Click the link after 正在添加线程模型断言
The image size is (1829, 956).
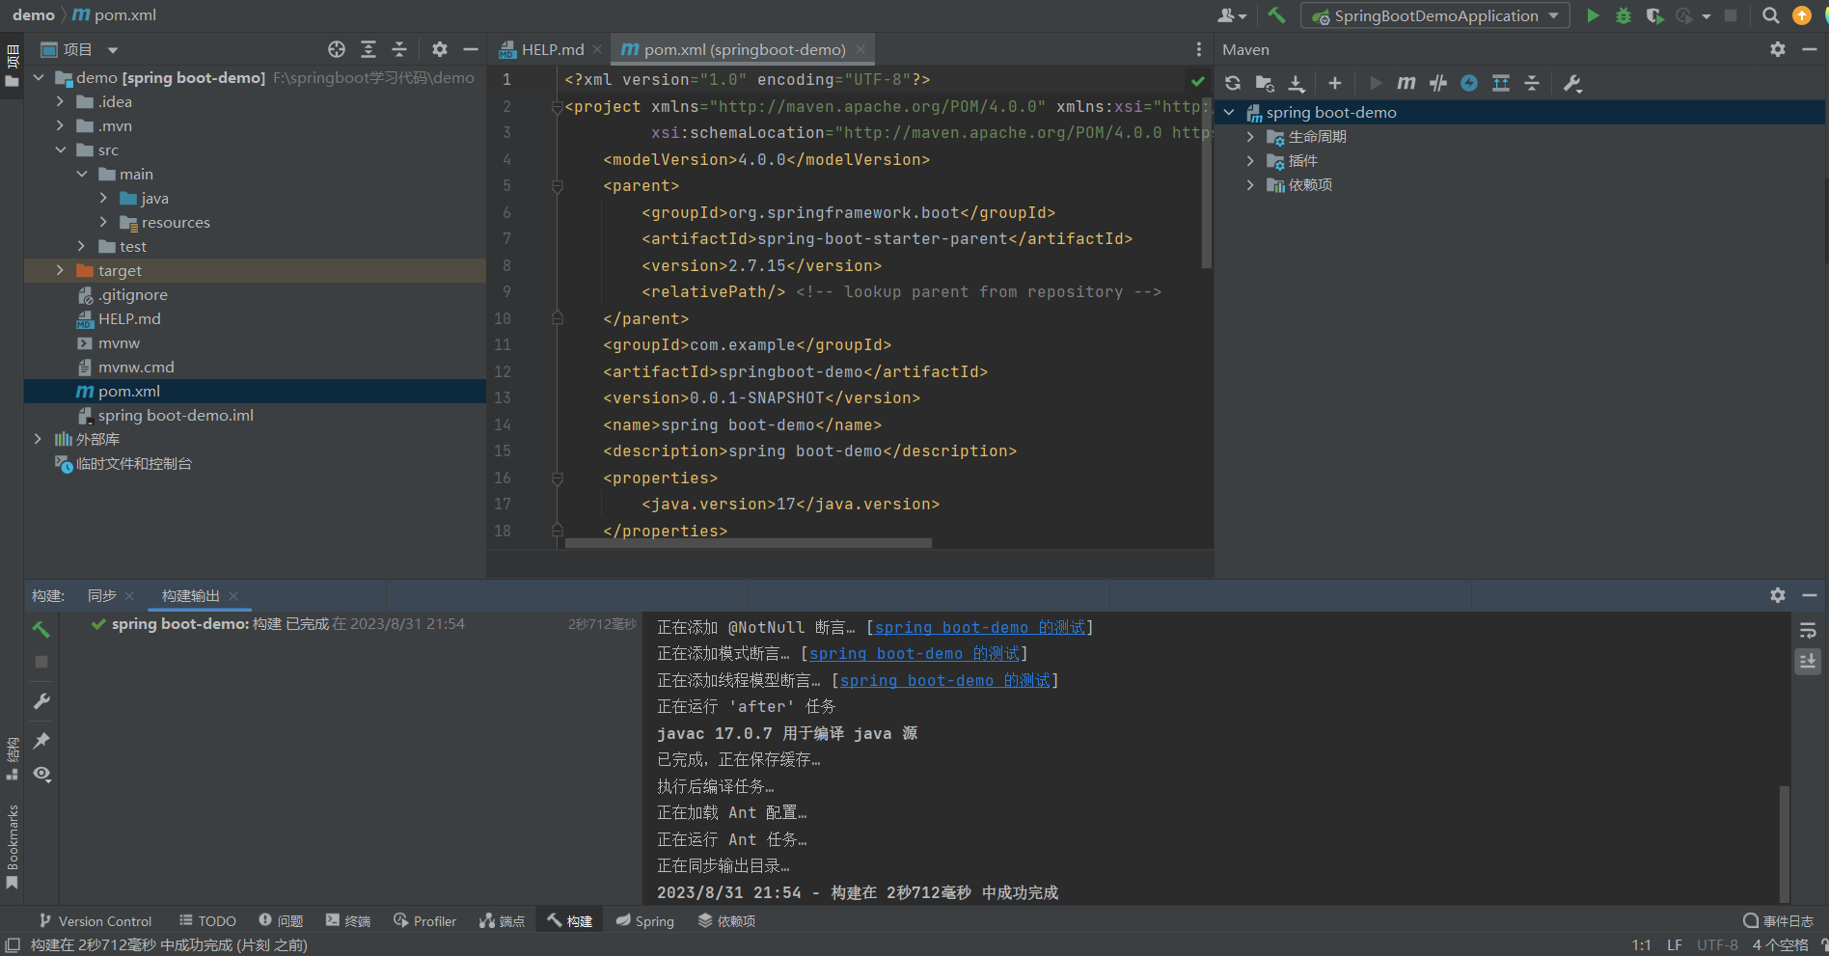pos(945,681)
